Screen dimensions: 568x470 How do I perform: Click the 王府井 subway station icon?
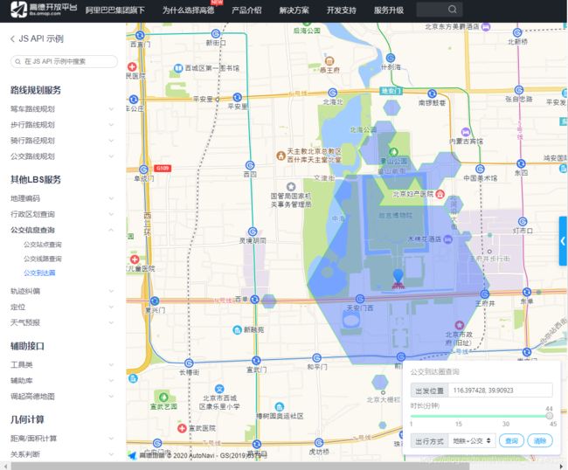(485, 294)
